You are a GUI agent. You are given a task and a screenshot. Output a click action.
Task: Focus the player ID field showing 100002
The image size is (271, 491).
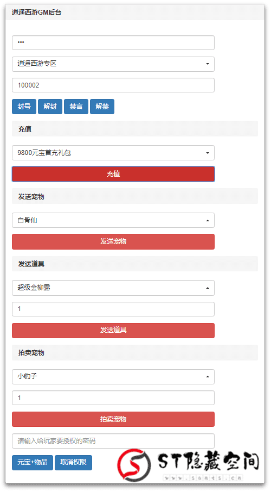[x=113, y=85]
